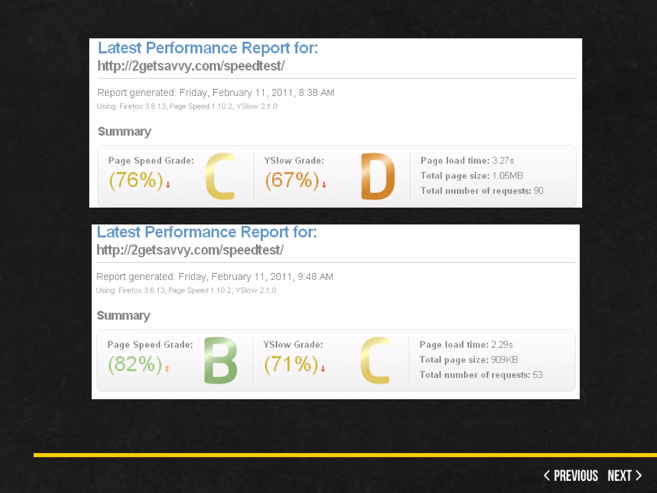Click the Total page size 909KB text

point(468,360)
